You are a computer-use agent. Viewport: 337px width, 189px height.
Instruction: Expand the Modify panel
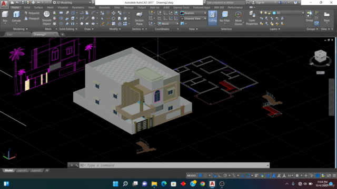point(115,29)
